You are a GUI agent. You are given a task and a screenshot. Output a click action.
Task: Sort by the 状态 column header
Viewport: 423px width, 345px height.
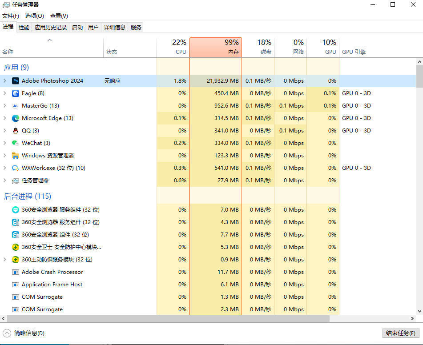click(130, 48)
